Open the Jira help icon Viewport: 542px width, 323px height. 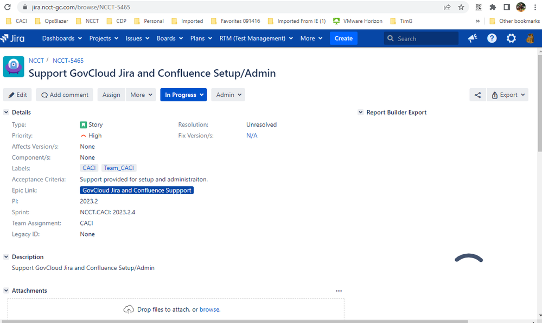tap(492, 38)
